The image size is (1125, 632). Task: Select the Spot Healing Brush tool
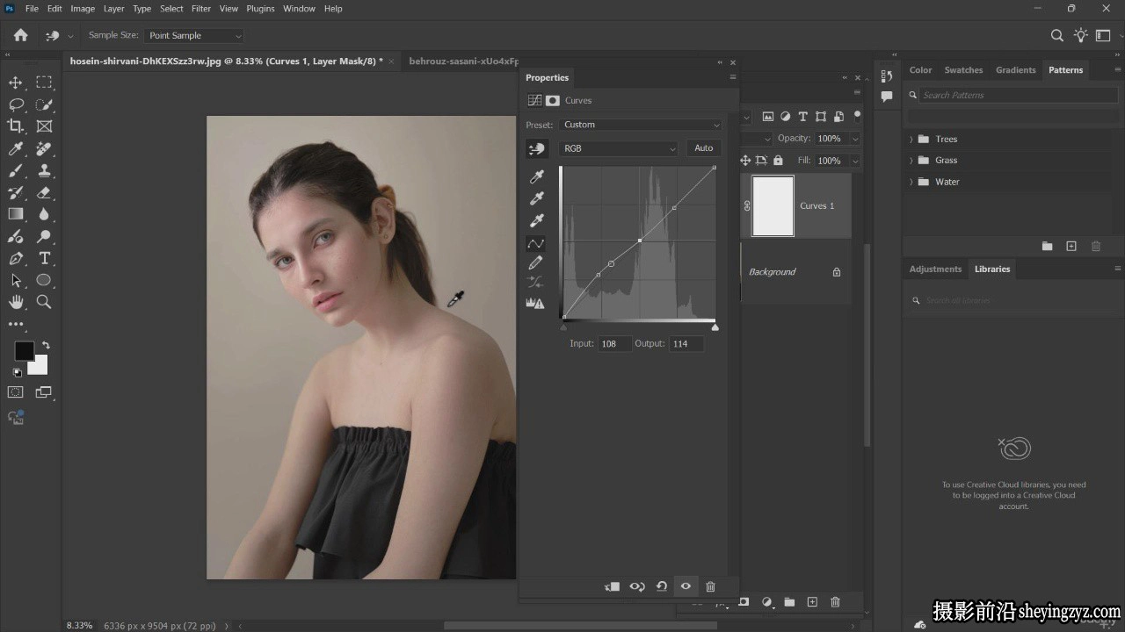[44, 148]
